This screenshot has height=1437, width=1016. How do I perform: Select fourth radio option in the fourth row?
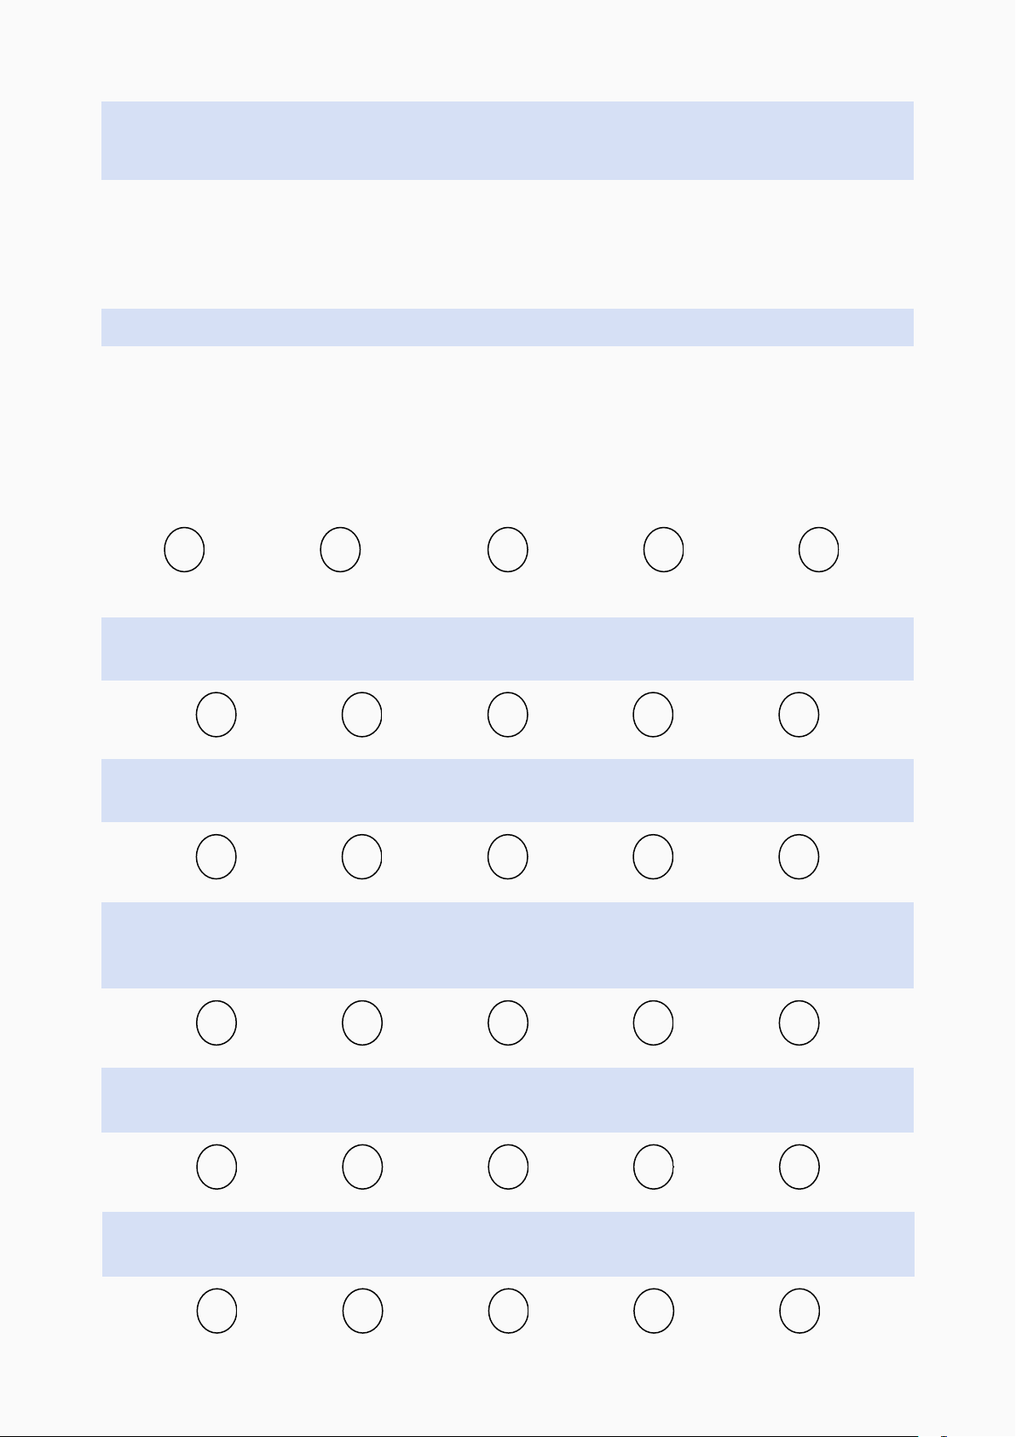click(654, 1023)
